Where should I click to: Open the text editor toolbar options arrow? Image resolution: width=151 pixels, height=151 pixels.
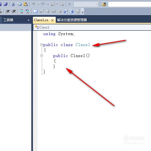click(83, 12)
